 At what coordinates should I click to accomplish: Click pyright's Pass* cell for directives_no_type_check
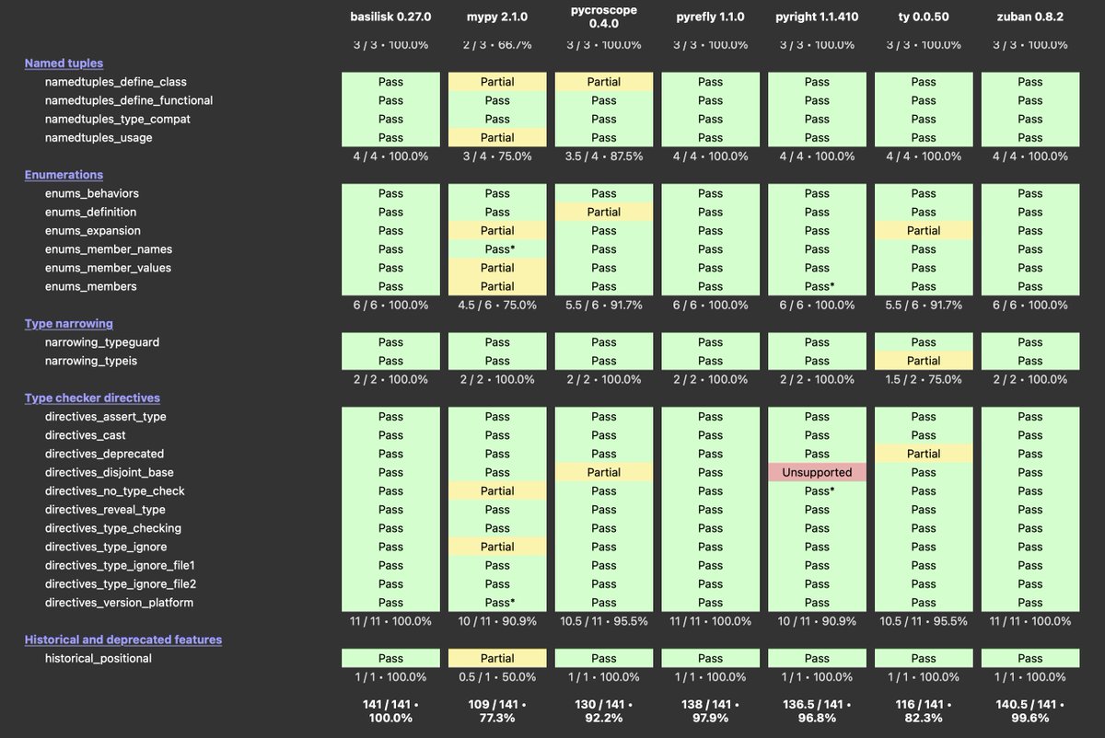[817, 490]
